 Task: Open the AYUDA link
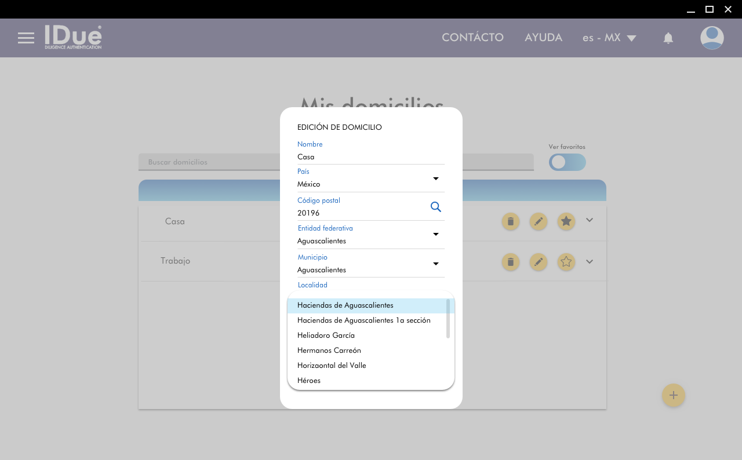(x=543, y=38)
